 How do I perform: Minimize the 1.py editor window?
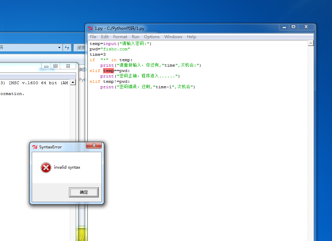[284, 27]
